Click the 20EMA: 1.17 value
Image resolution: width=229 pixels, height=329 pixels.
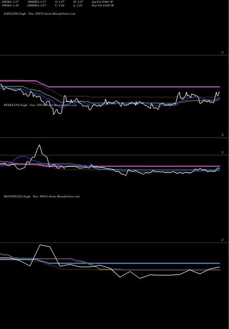pyautogui.click(x=10, y=2)
